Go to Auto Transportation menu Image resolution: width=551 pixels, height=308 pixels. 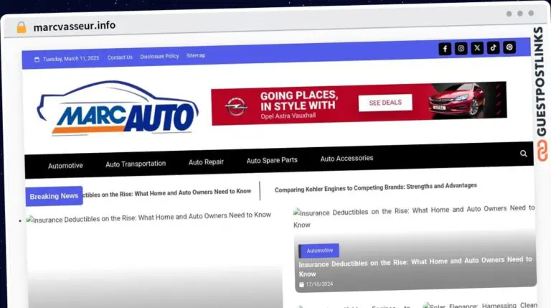tap(136, 164)
